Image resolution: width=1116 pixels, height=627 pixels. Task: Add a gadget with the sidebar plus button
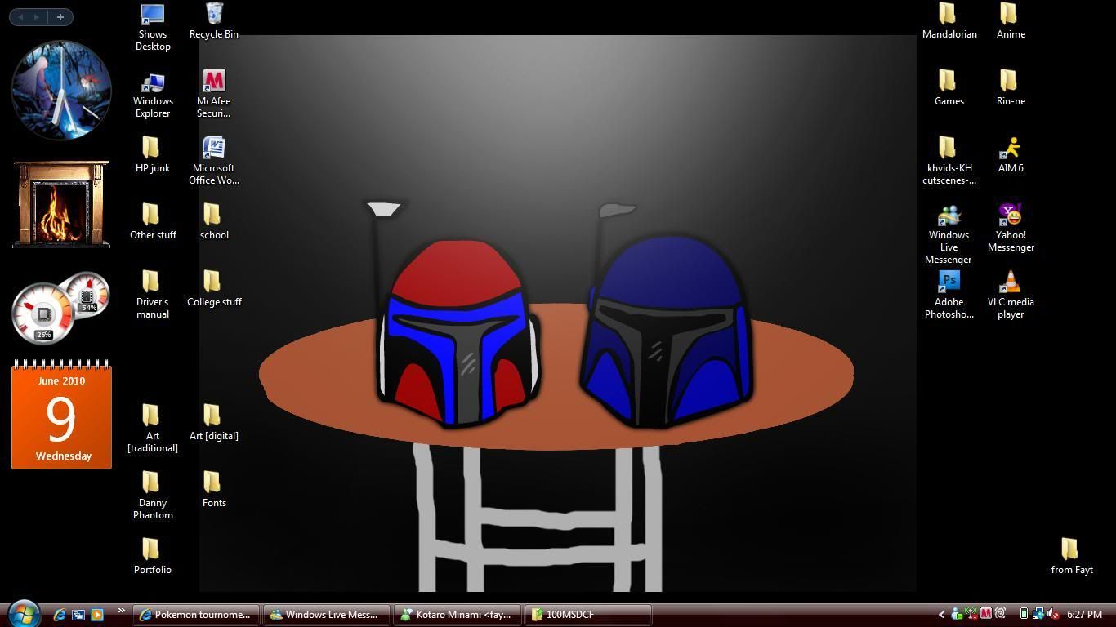point(60,16)
